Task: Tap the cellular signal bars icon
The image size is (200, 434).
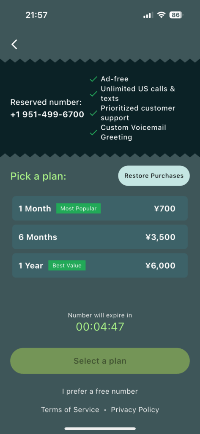Action: [x=148, y=15]
